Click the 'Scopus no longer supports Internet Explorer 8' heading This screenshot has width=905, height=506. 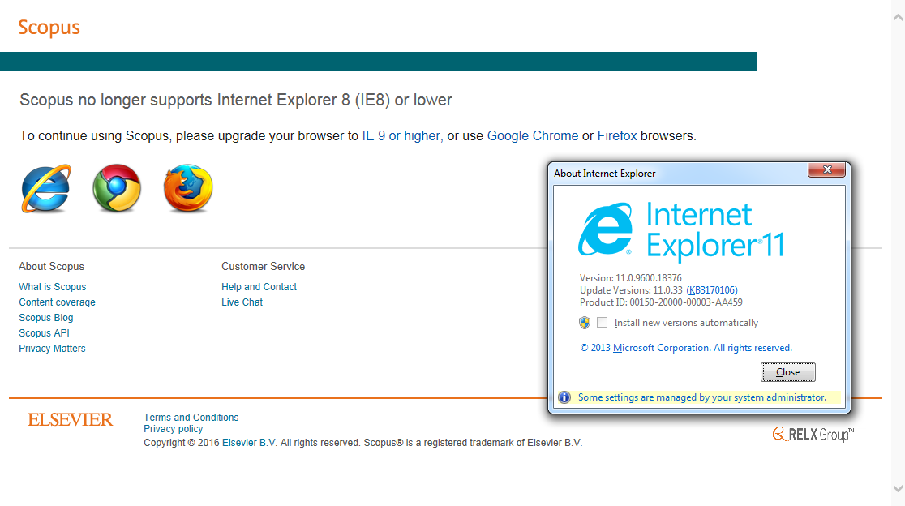(236, 100)
